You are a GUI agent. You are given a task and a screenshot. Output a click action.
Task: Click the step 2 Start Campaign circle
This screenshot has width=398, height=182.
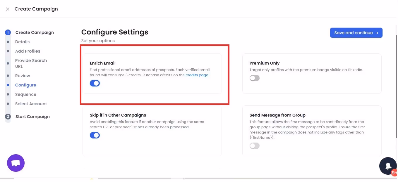click(x=8, y=116)
